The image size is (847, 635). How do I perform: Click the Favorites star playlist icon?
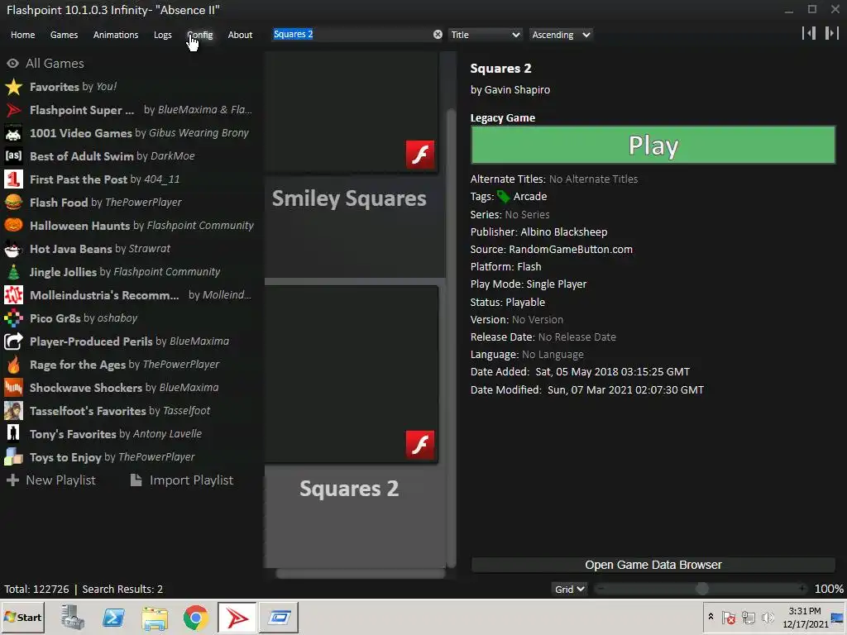(x=13, y=87)
